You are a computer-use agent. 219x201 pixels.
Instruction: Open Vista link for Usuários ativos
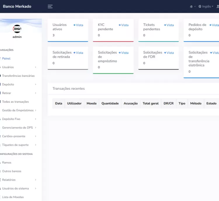pyautogui.click(x=78, y=25)
